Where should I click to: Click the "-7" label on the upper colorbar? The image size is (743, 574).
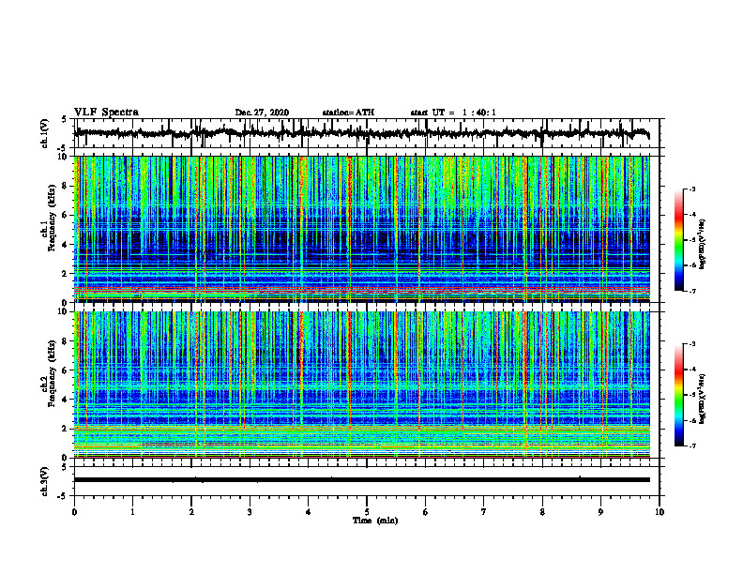tap(692, 291)
